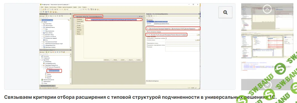Click the Пояснение field in properties panel
Viewport: 297px width, 103px height.
tap(183, 49)
